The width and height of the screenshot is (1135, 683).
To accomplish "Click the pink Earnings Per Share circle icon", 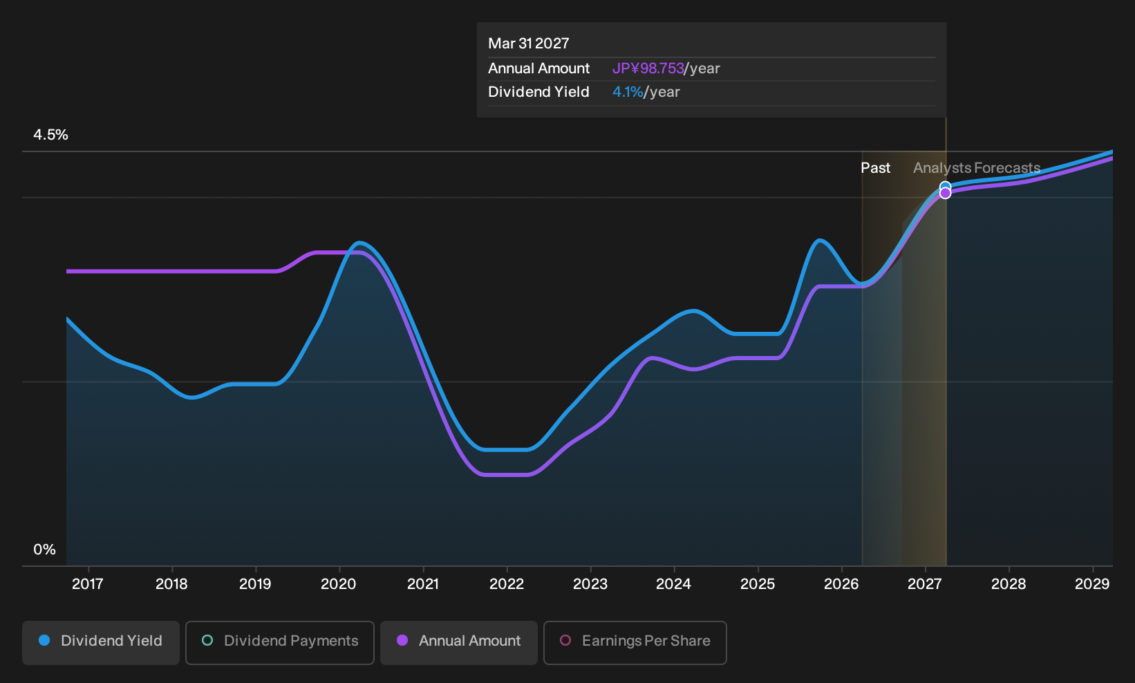I will click(x=565, y=641).
